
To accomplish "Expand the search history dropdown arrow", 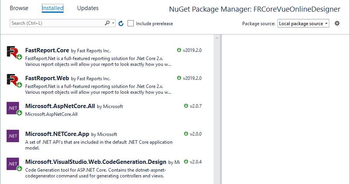I will [113, 24].
